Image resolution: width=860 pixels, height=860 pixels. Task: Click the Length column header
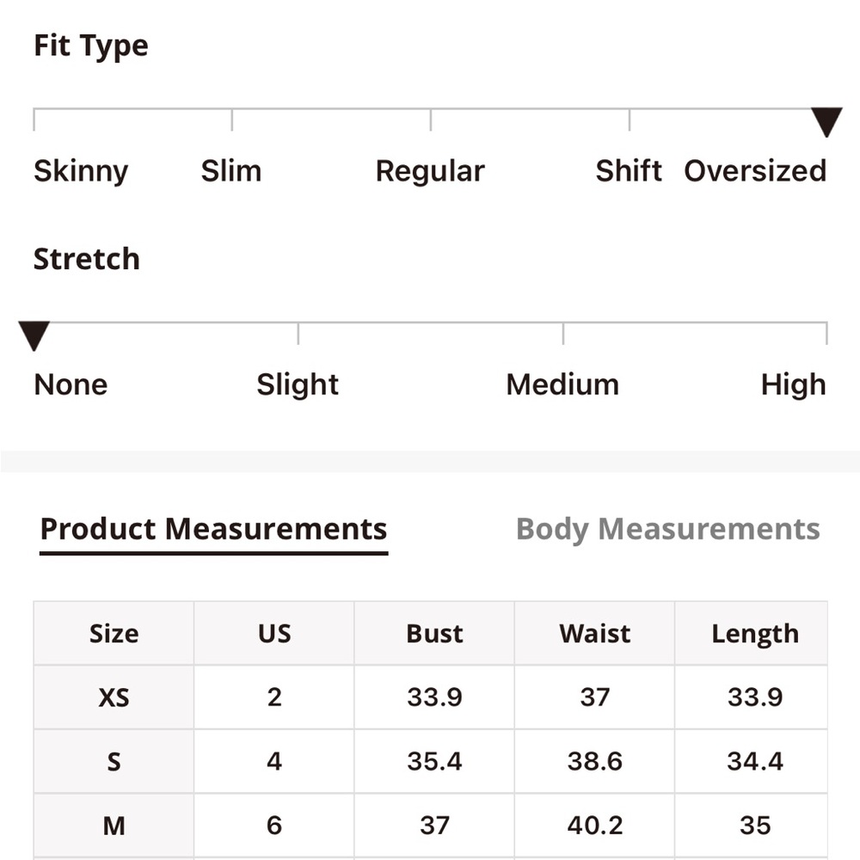point(755,634)
